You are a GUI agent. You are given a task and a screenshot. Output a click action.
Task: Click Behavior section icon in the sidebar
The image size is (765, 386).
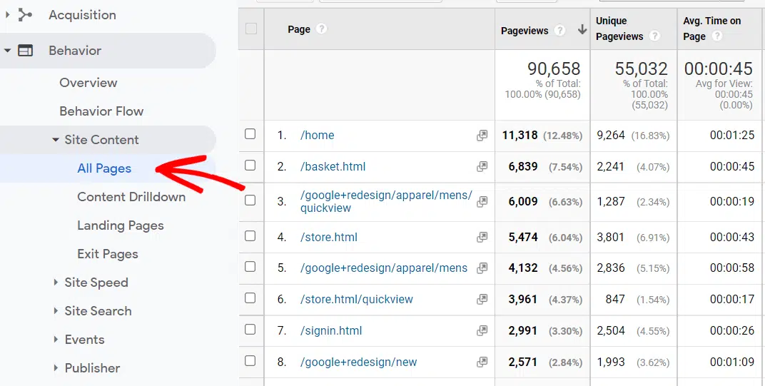(26, 51)
